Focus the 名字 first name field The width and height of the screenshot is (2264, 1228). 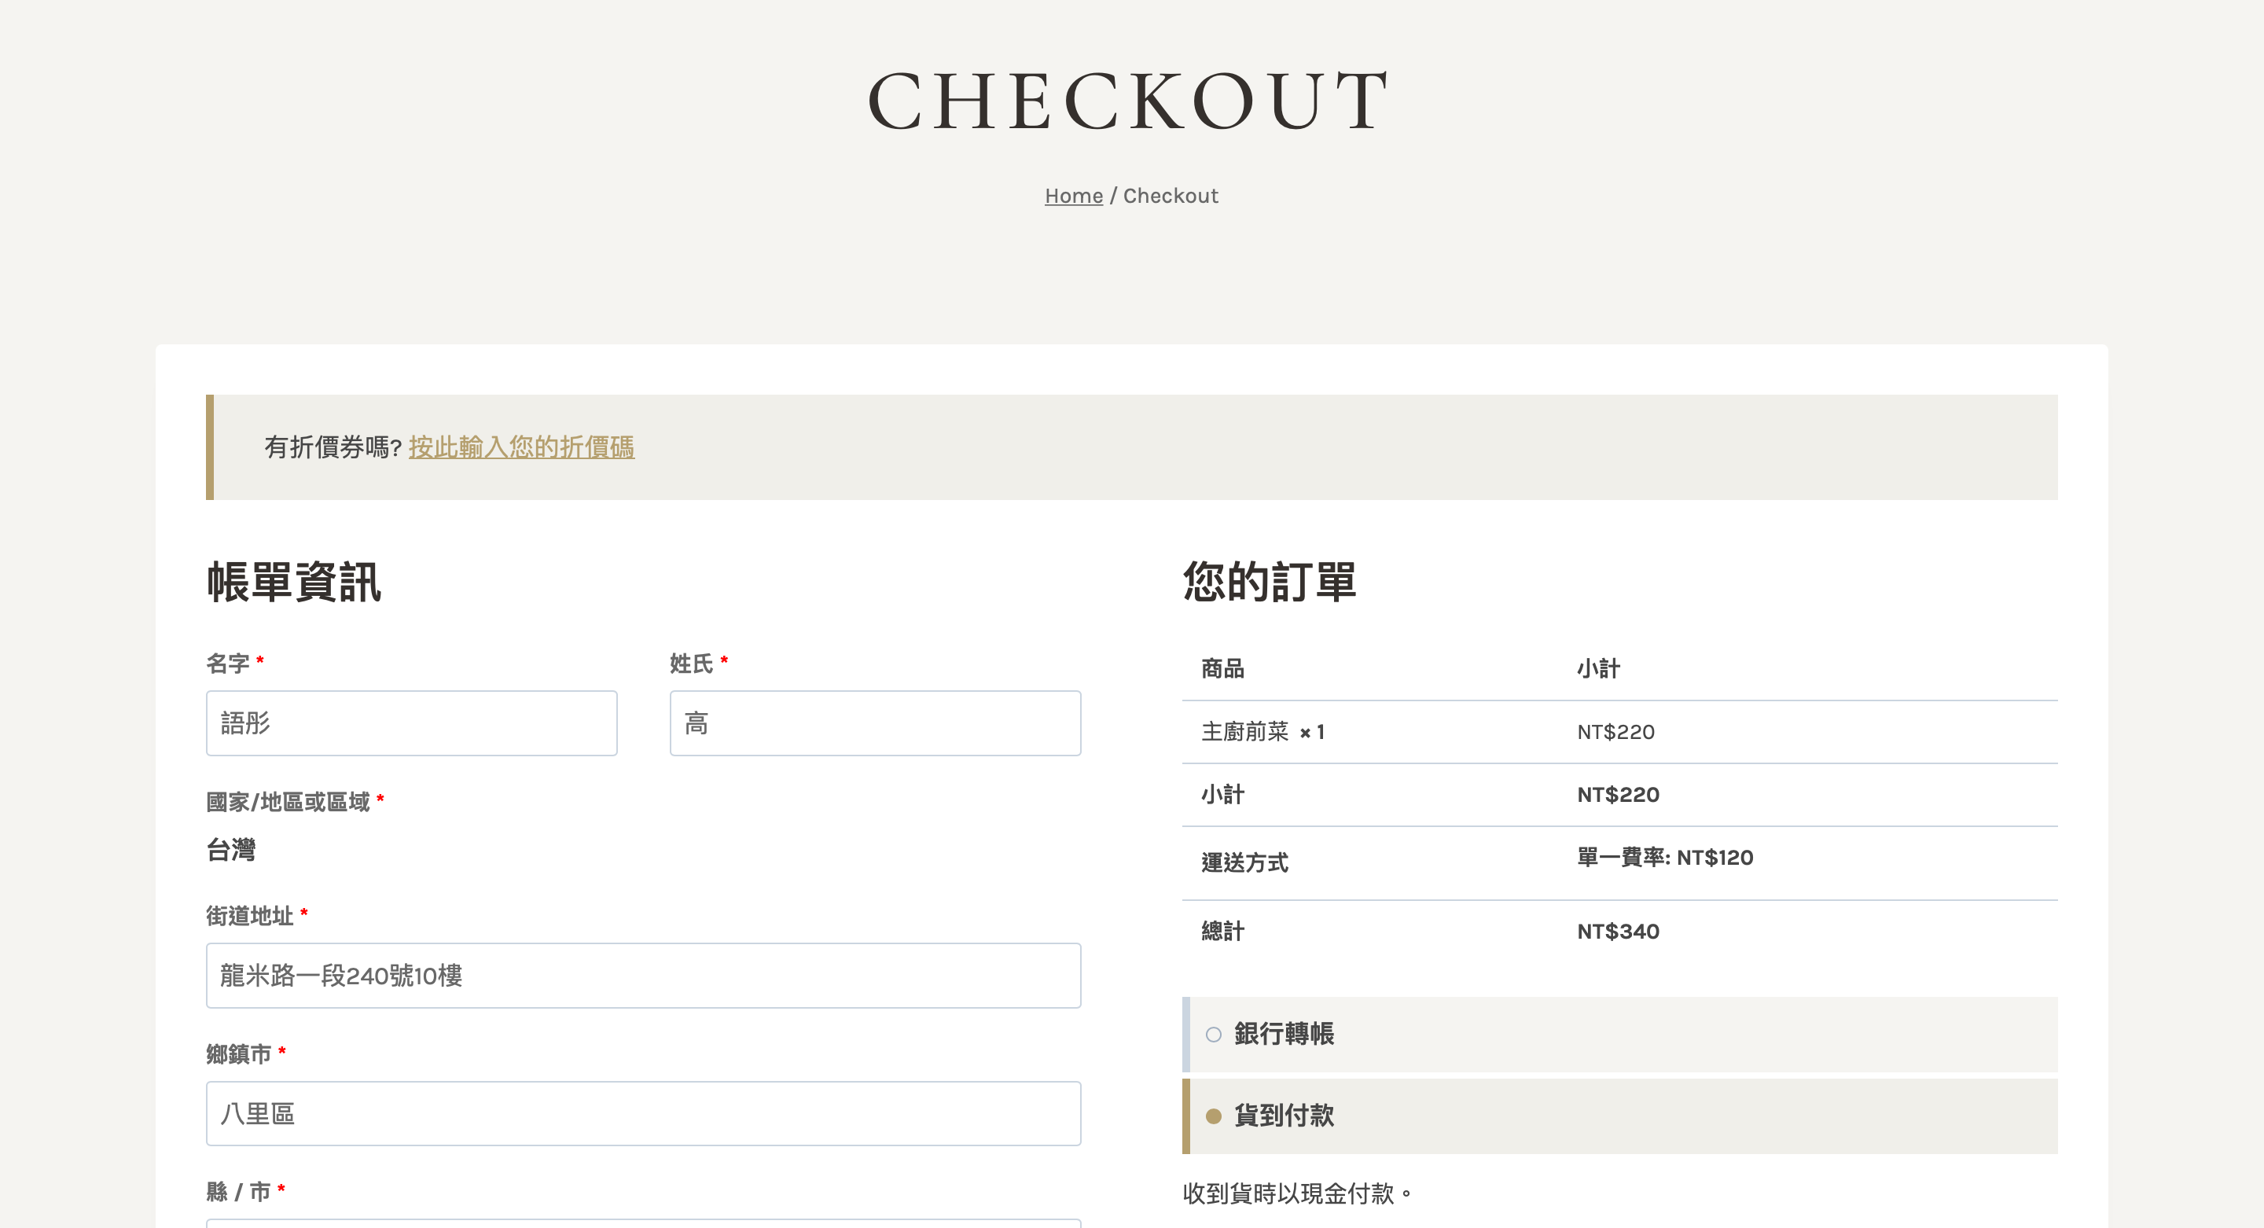click(x=411, y=723)
